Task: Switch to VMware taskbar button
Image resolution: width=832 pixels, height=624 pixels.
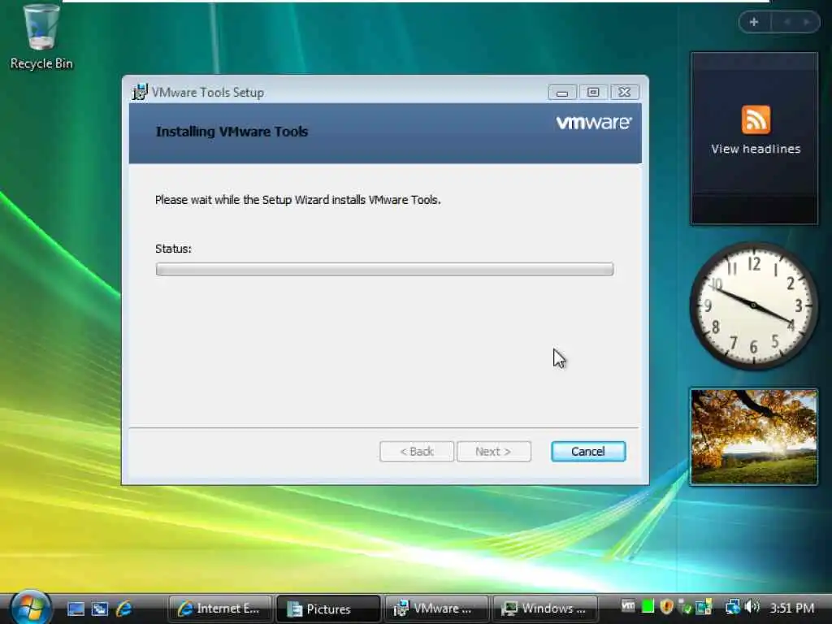Action: click(x=436, y=609)
